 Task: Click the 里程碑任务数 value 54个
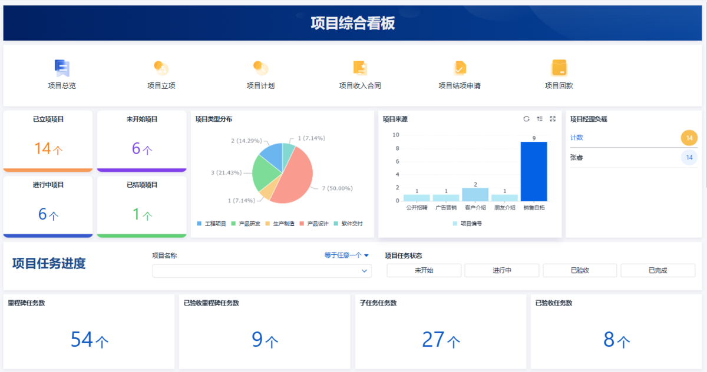tap(89, 340)
